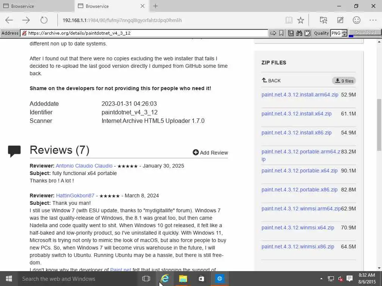This screenshot has width=382, height=286.
Task: Download paint.net.4.3.12.winmsi.x86.zip
Action: (298, 247)
